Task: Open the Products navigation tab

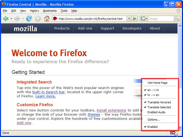Action: [x=62, y=28]
